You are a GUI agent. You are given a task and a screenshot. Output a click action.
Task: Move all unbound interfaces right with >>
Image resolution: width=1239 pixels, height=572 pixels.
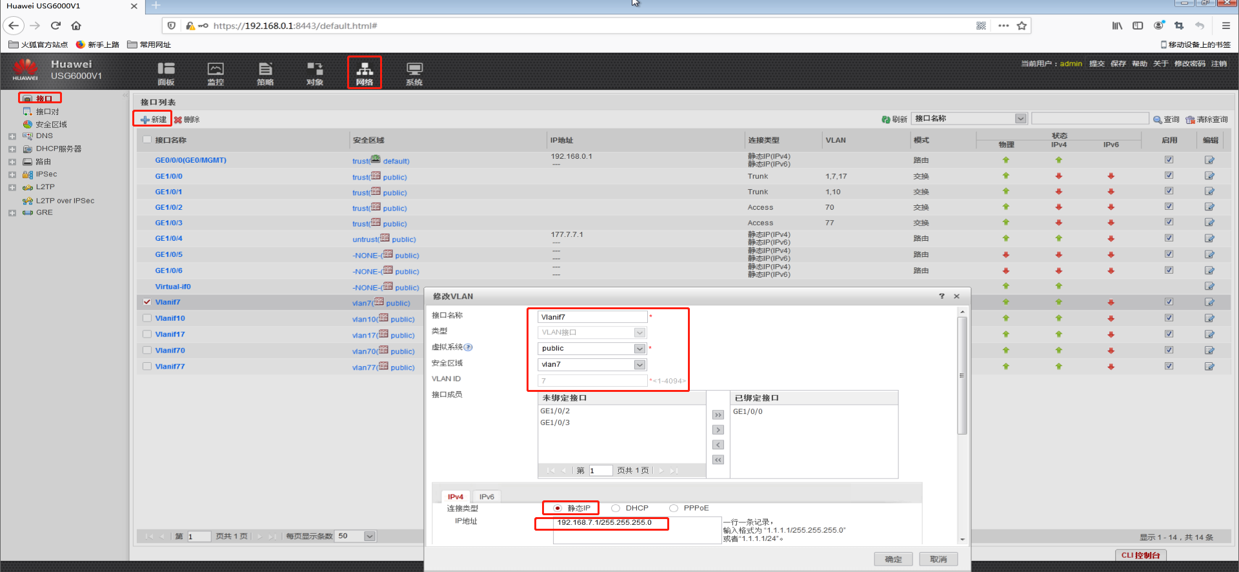(x=718, y=415)
